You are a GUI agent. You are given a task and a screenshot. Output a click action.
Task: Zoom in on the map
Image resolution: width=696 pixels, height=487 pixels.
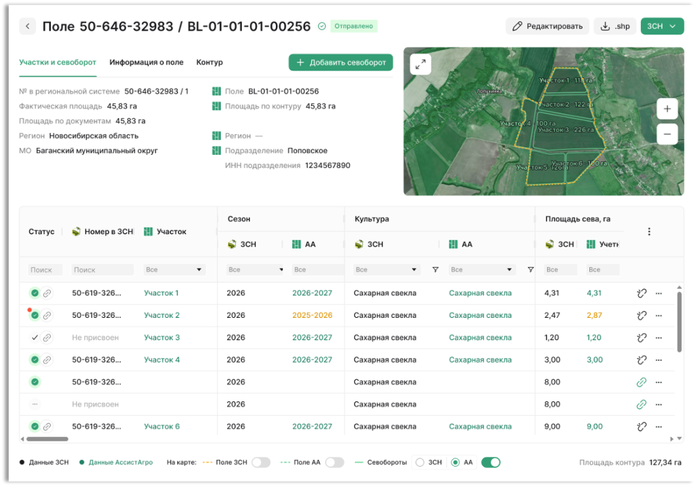pyautogui.click(x=667, y=109)
